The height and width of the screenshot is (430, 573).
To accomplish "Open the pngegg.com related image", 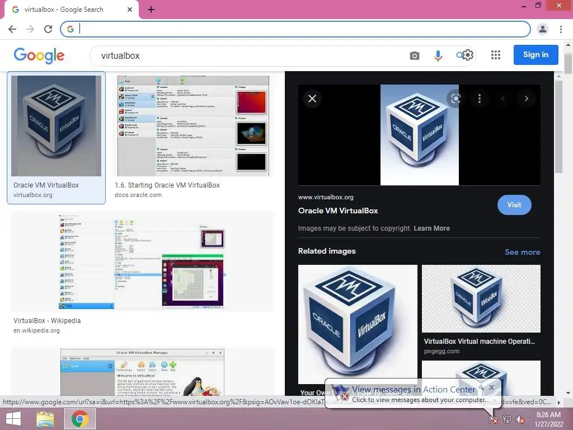I will pyautogui.click(x=481, y=299).
